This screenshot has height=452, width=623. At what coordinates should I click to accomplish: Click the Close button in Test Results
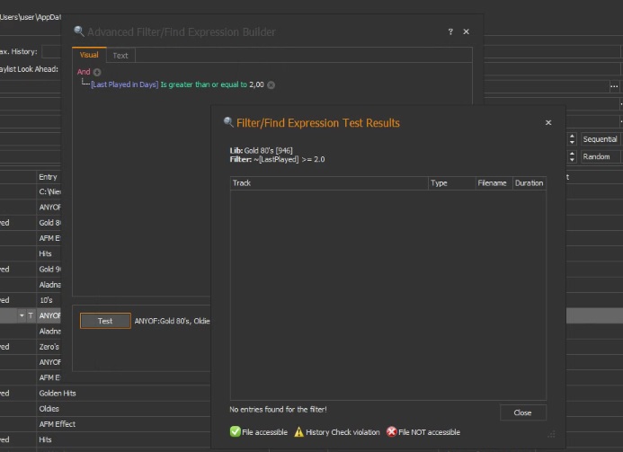coord(522,412)
